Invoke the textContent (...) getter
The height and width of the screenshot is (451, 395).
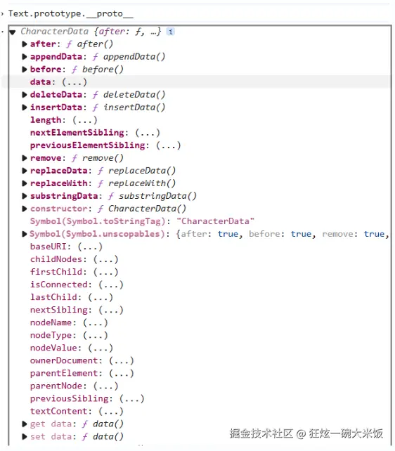[111, 411]
